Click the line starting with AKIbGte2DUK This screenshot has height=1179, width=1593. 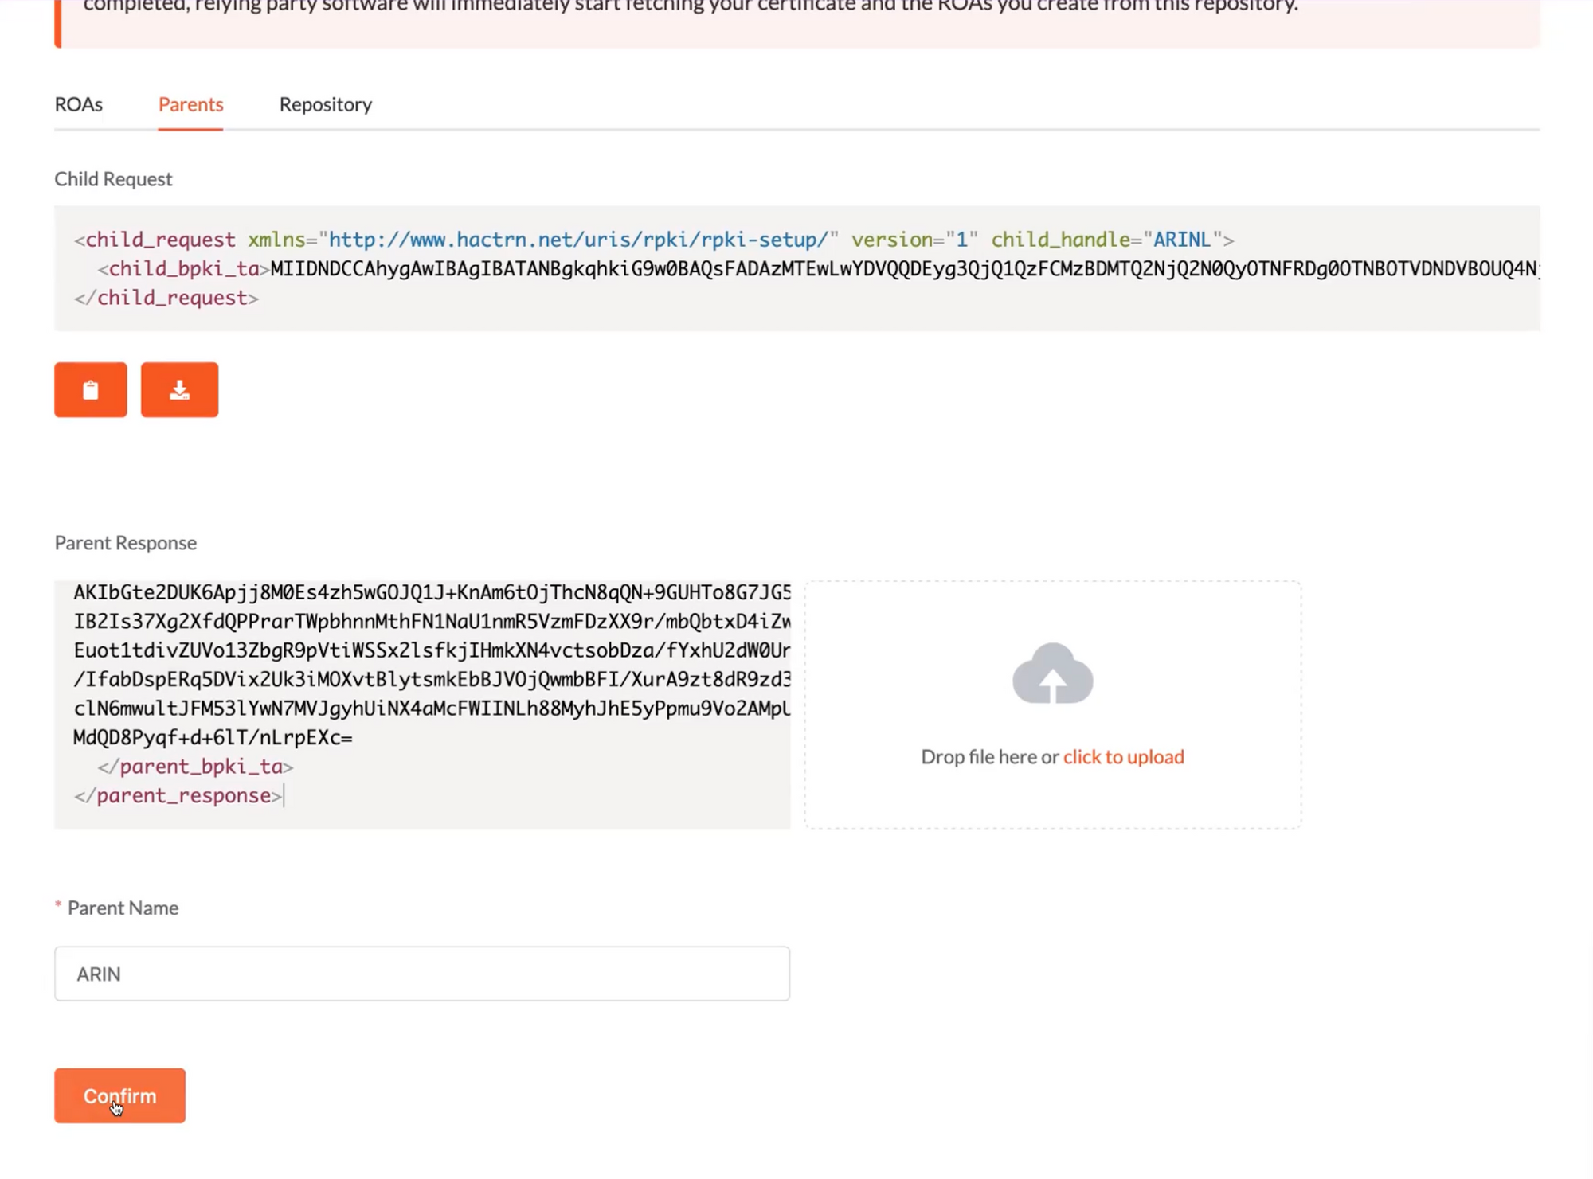[x=430, y=592]
